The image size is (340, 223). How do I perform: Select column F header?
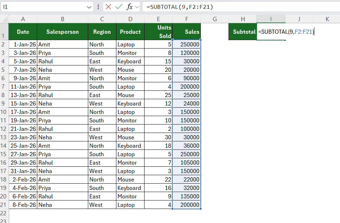[187, 19]
